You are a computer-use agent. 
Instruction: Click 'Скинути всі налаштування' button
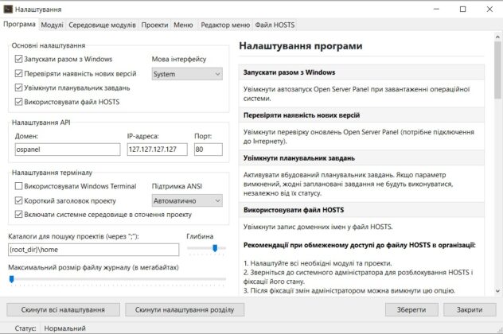[x=63, y=309]
